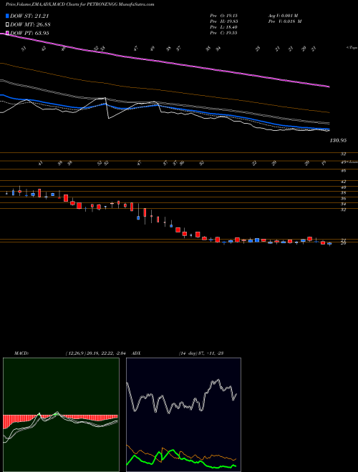Click the 40 price axis label
358x472 pixels.
(343, 187)
